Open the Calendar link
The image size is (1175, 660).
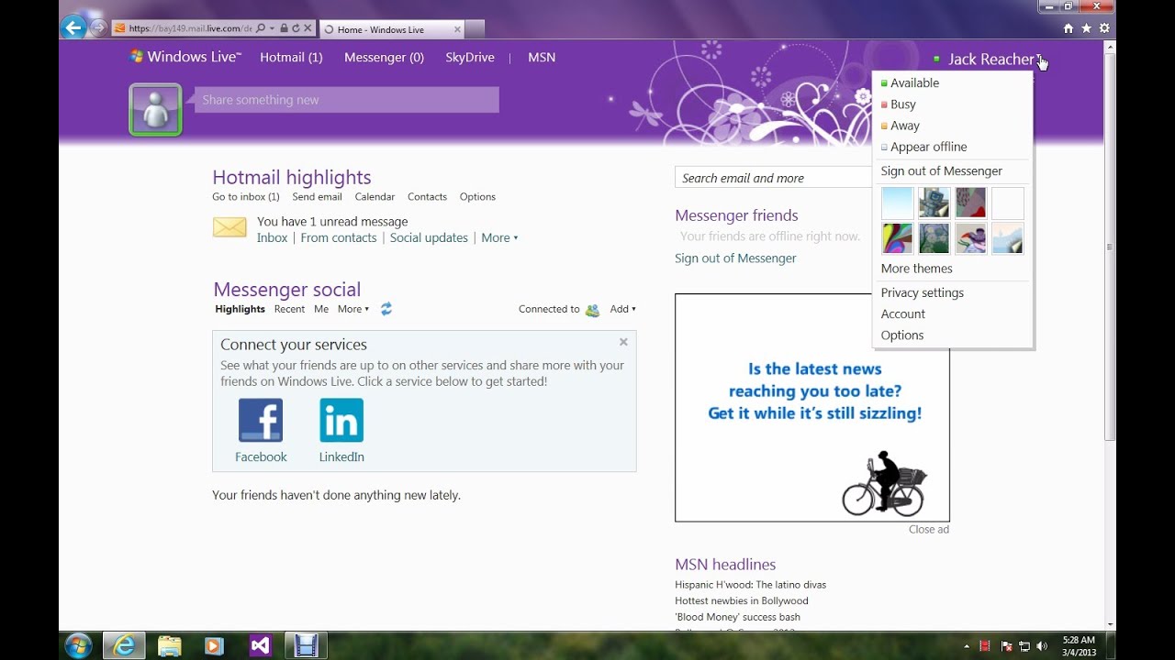tap(375, 197)
